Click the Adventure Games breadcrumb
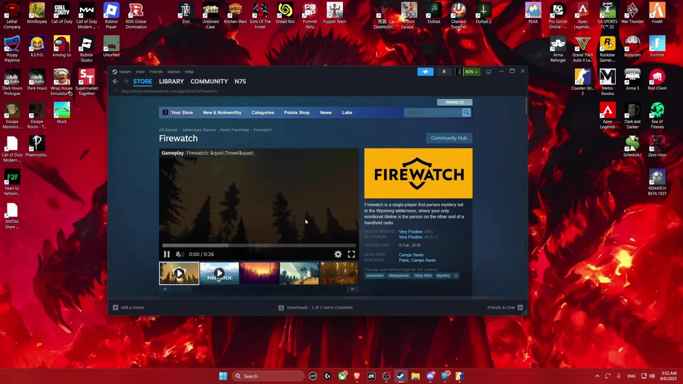683x384 pixels. 199,130
